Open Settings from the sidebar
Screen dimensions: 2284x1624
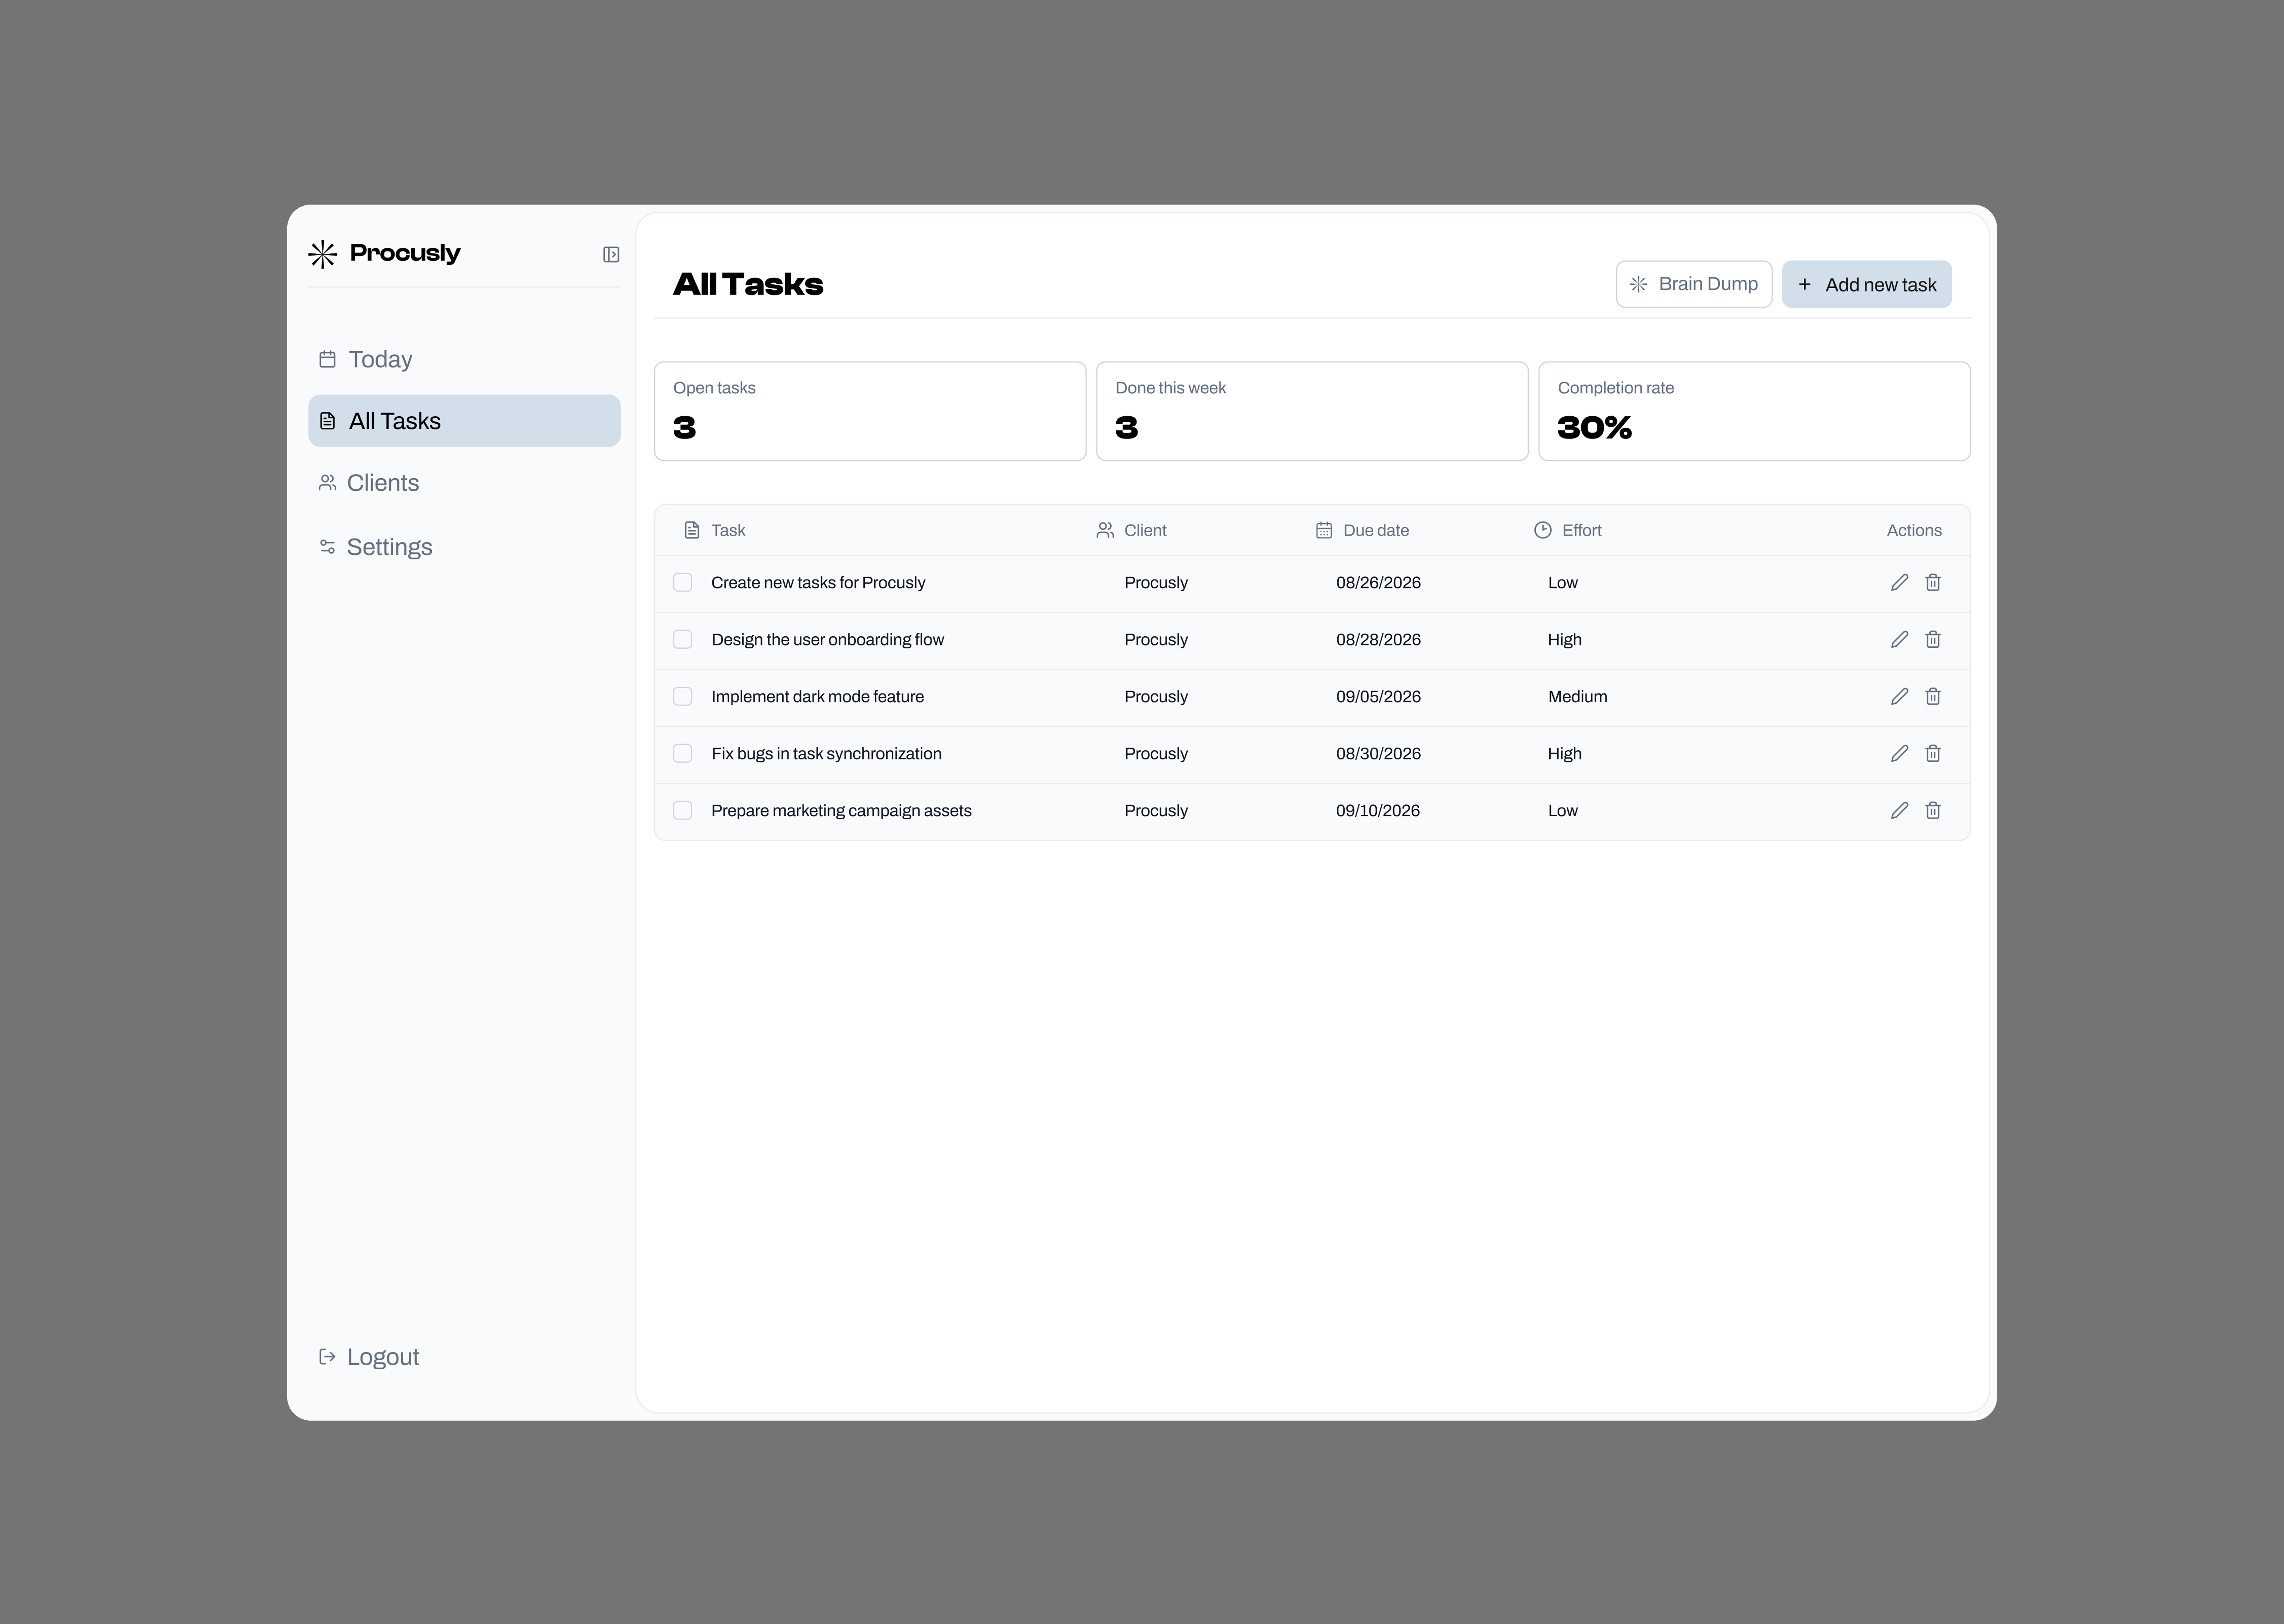[x=464, y=547]
